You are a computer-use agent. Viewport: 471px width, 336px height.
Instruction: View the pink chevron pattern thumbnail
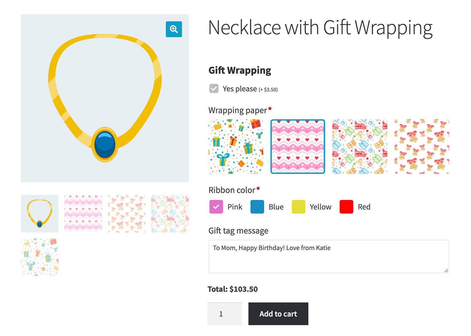(x=83, y=213)
